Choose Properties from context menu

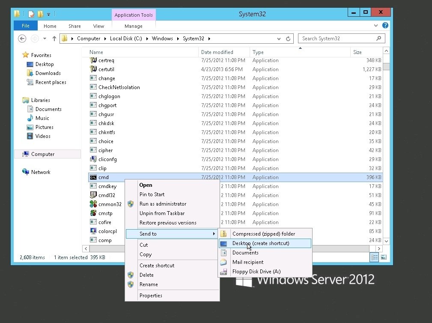[x=173, y=296]
